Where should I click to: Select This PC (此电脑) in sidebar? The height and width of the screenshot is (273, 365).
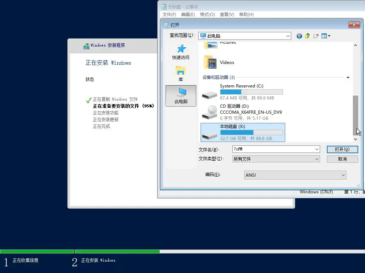181,96
